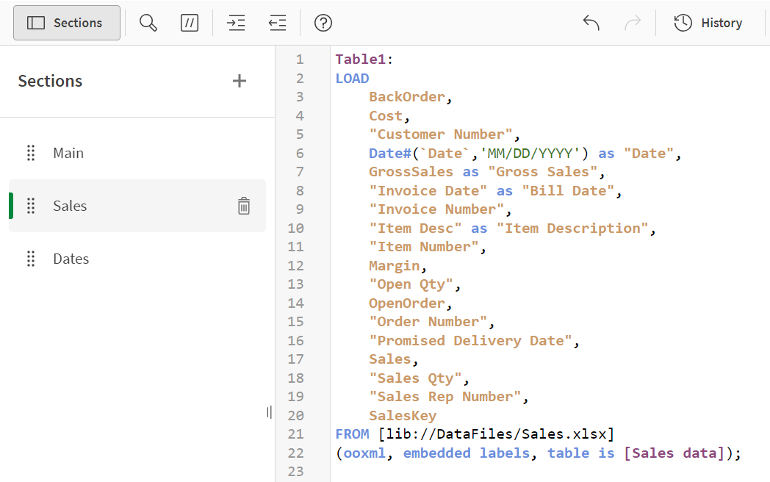Click line number 23 in gutter
The width and height of the screenshot is (770, 482).
tap(295, 471)
